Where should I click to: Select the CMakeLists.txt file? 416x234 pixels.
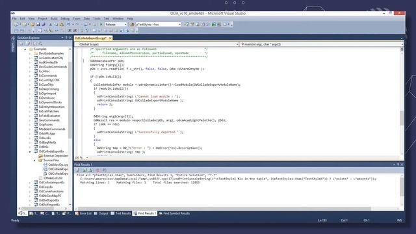53,178
